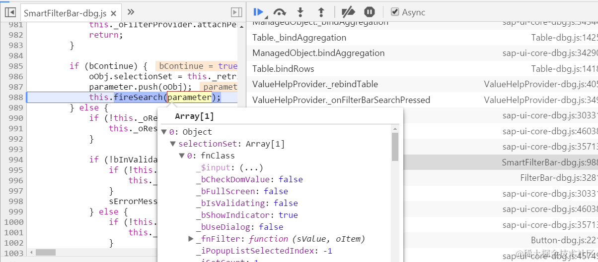The width and height of the screenshot is (598, 262).
Task: Click the highlighted 'parameter' variable
Action: coord(189,98)
